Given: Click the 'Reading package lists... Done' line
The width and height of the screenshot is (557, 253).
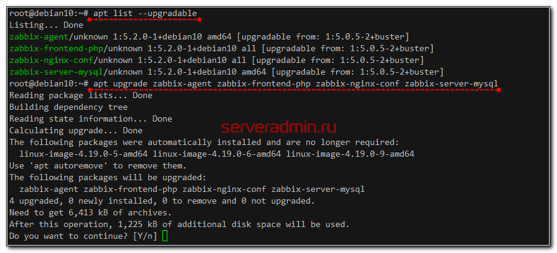Looking at the screenshot, I should coord(81,96).
